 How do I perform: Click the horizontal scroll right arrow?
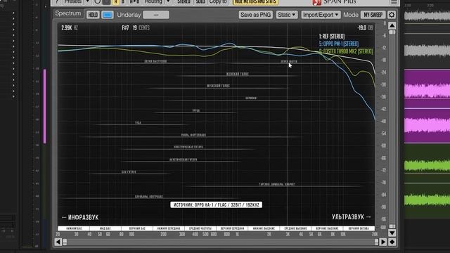point(383,242)
